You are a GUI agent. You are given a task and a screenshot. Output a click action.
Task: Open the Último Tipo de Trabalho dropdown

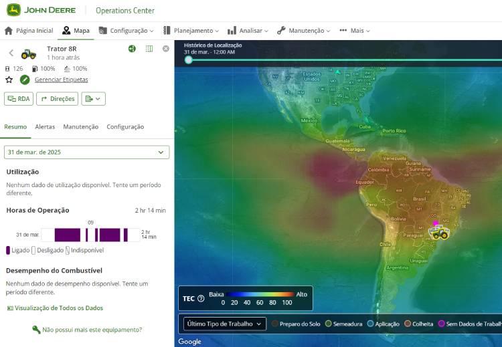tap(224, 324)
